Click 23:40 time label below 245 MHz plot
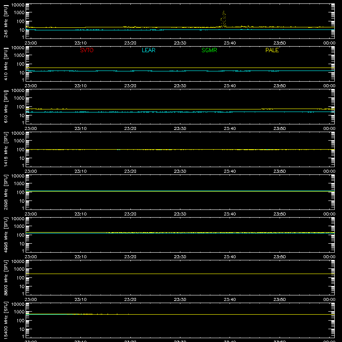This screenshot has height=342, width=342. 230,43
